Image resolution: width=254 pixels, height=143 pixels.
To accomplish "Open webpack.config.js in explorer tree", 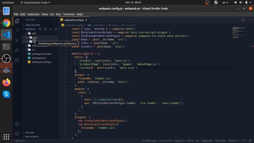I will 42,62.
